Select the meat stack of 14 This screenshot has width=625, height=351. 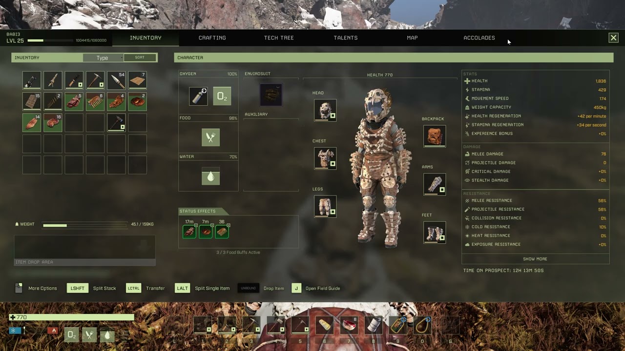(x=32, y=123)
